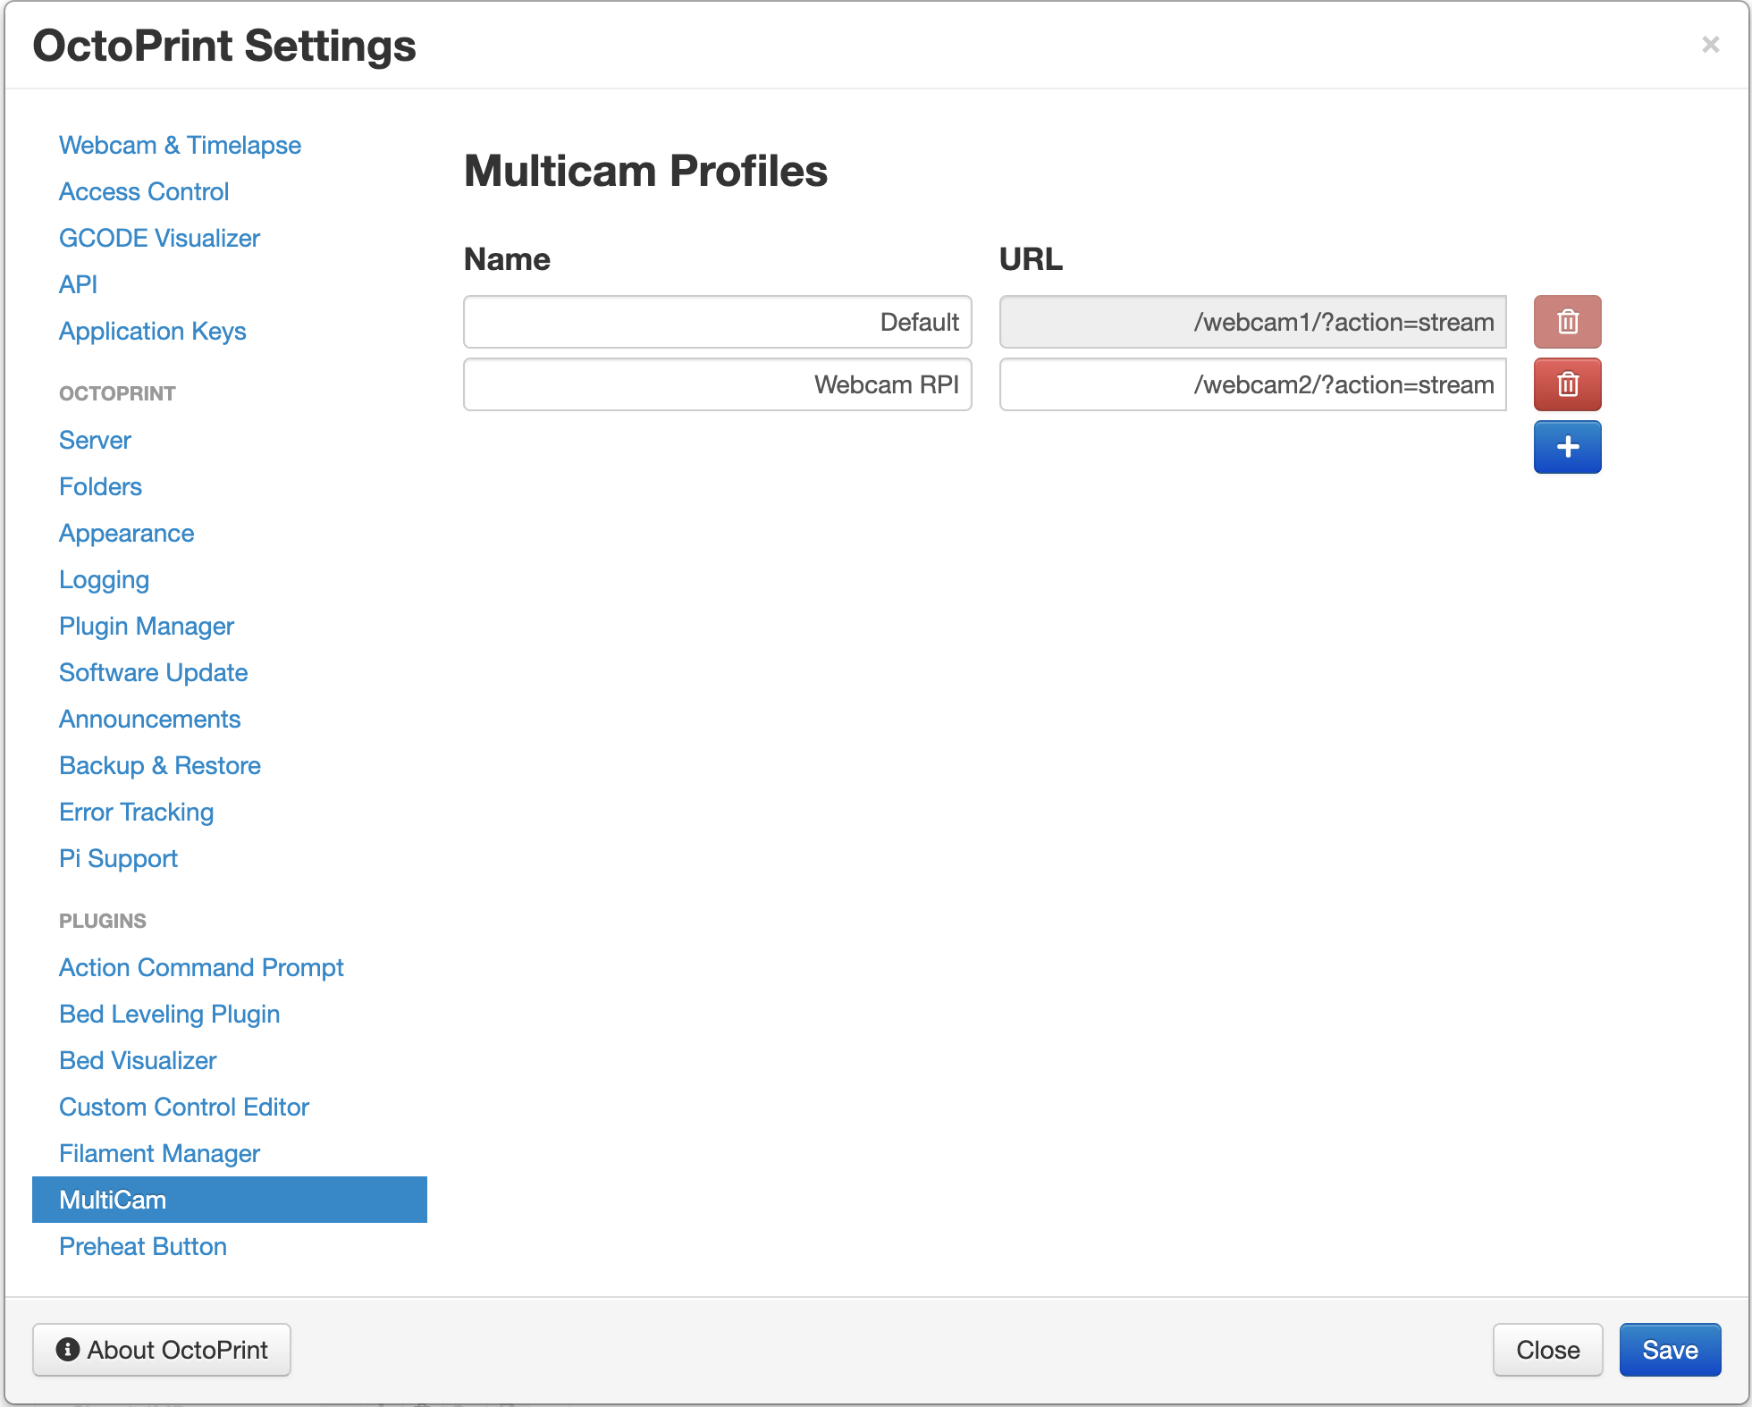Open Application Keys section
Screen dimensions: 1752x1407
152,331
